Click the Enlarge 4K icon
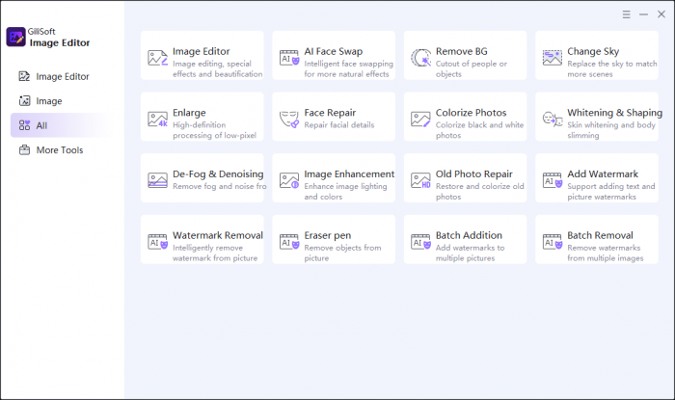 click(x=157, y=120)
